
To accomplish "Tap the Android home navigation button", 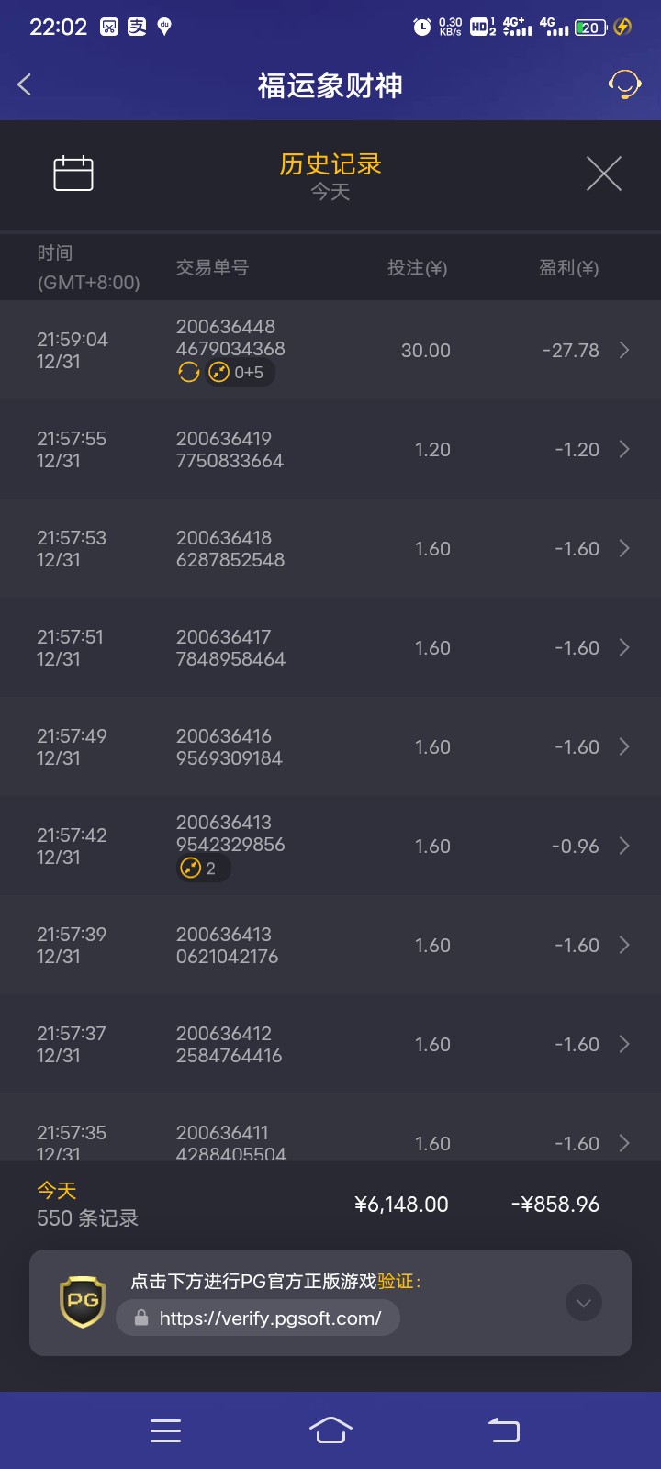I will click(x=330, y=1430).
